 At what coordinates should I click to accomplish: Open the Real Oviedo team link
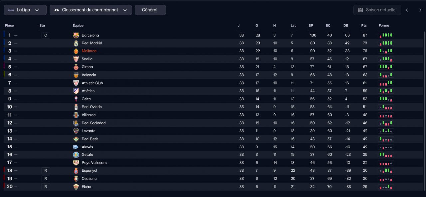pyautogui.click(x=92, y=107)
